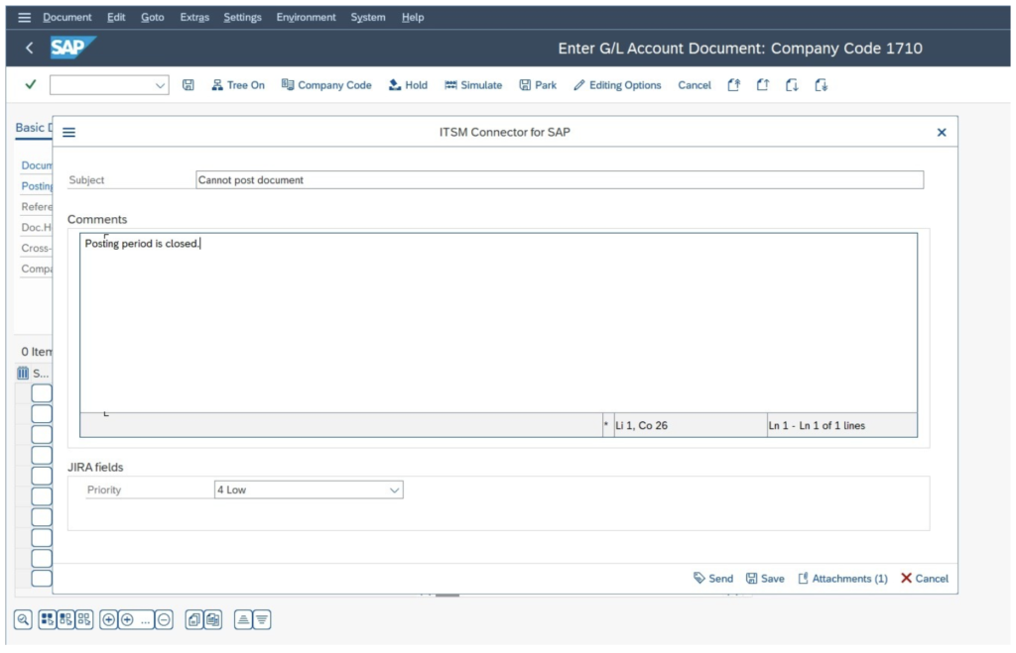This screenshot has width=1016, height=653.
Task: Click Cancel in the main application toolbar
Action: pos(694,85)
